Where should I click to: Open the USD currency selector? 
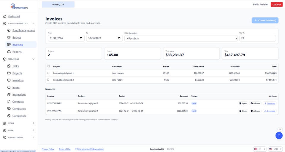(275, 149)
